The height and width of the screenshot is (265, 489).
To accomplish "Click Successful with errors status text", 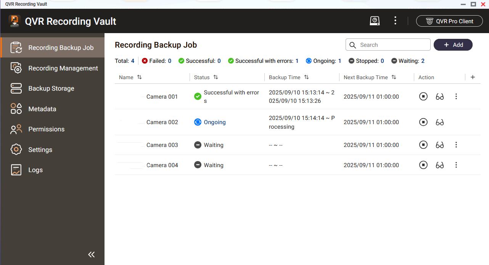I will [231, 97].
